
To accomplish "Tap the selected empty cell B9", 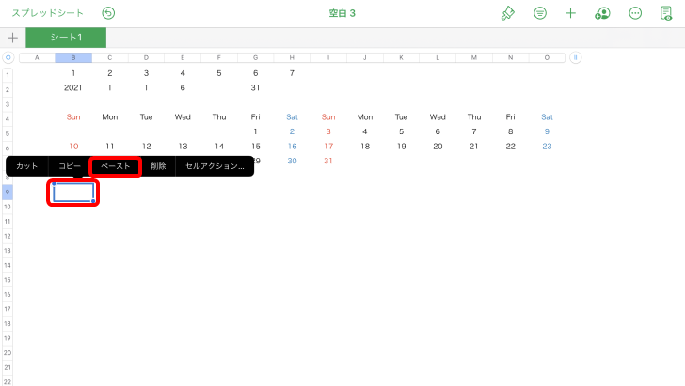I will point(73,193).
